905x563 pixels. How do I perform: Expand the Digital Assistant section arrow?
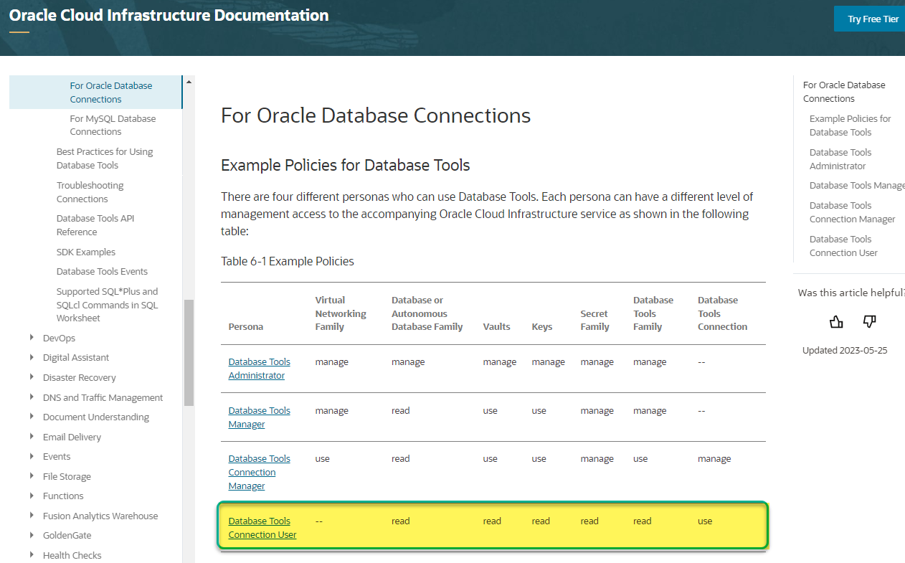(x=32, y=357)
